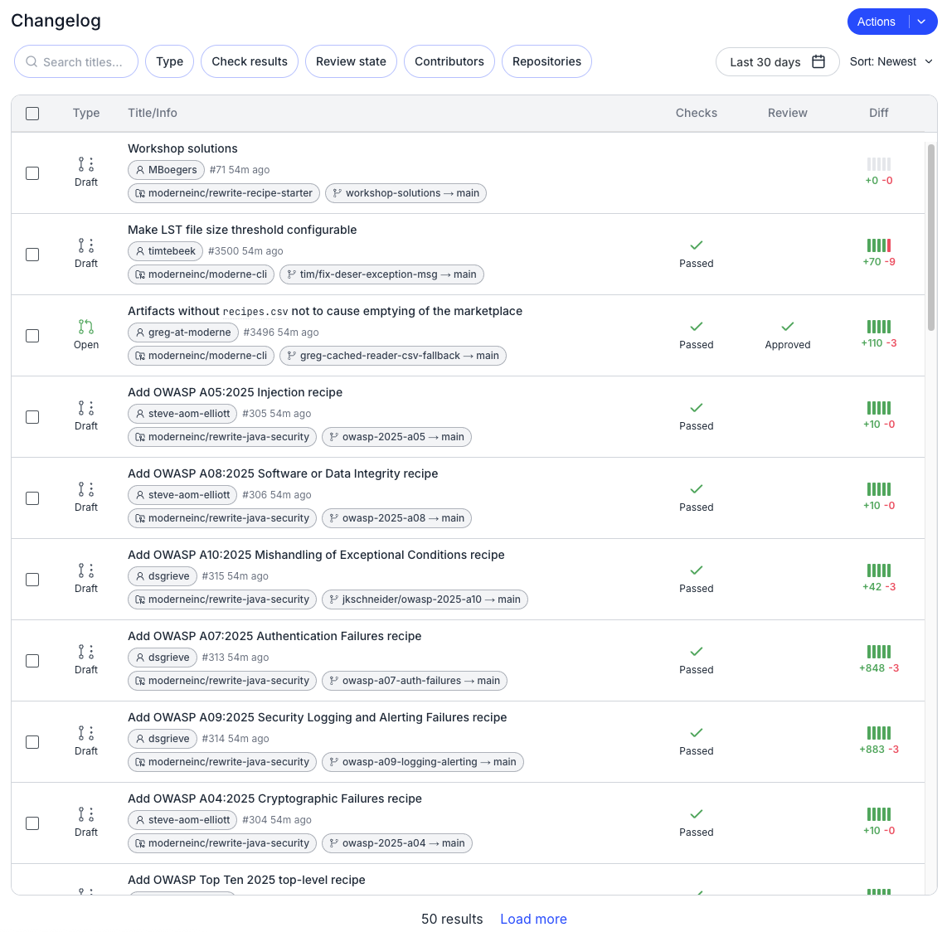This screenshot has width=947, height=932.
Task: Click the vertical scrollbar thumb of the list
Action: pos(930,237)
